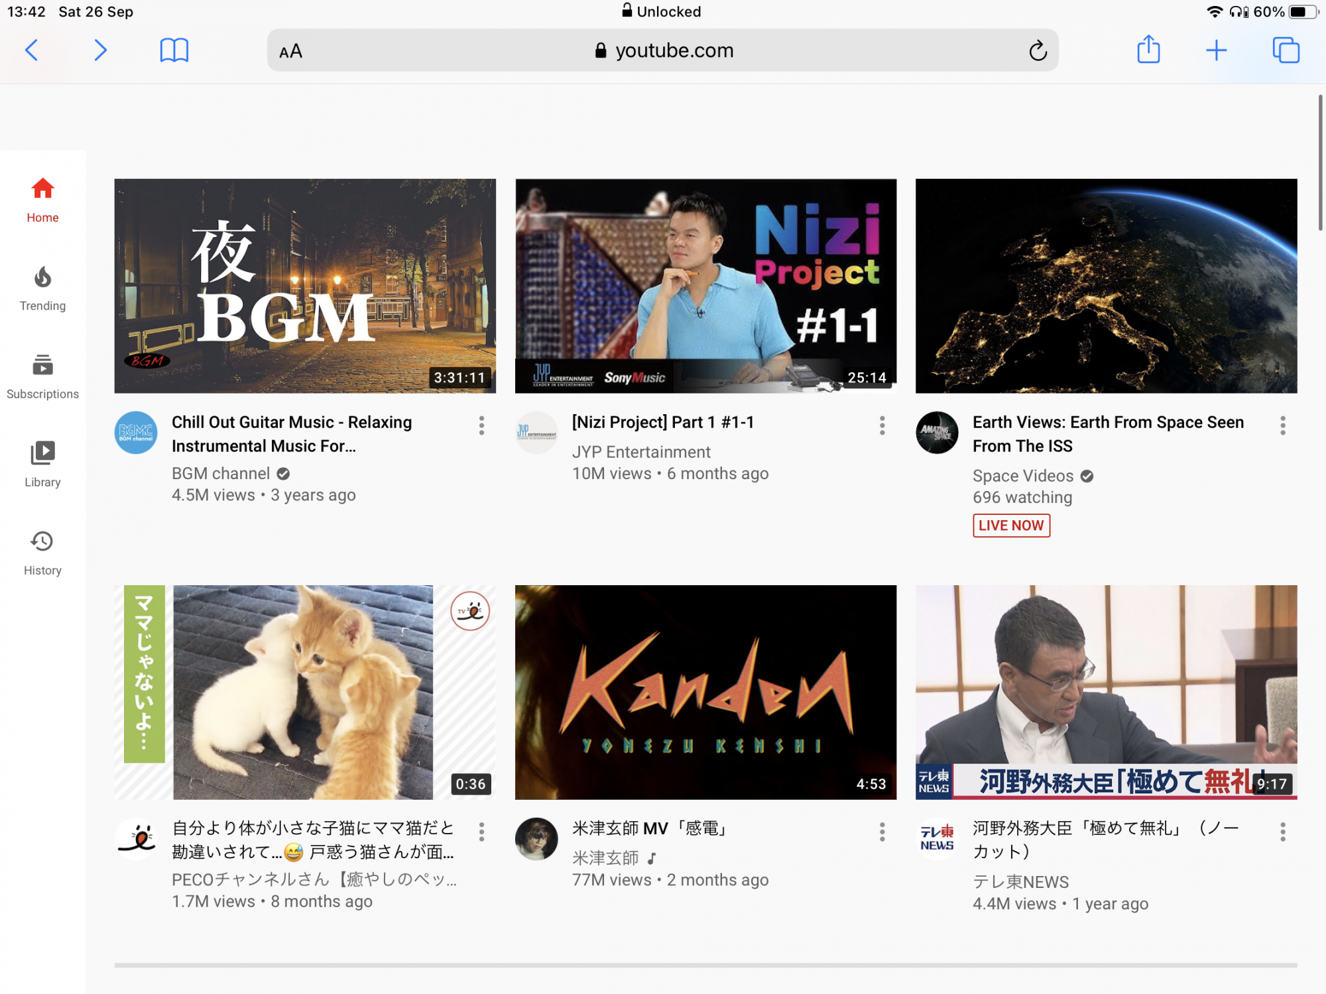Open options menu for 河野外務大臣 video
The width and height of the screenshot is (1326, 994).
(1283, 832)
